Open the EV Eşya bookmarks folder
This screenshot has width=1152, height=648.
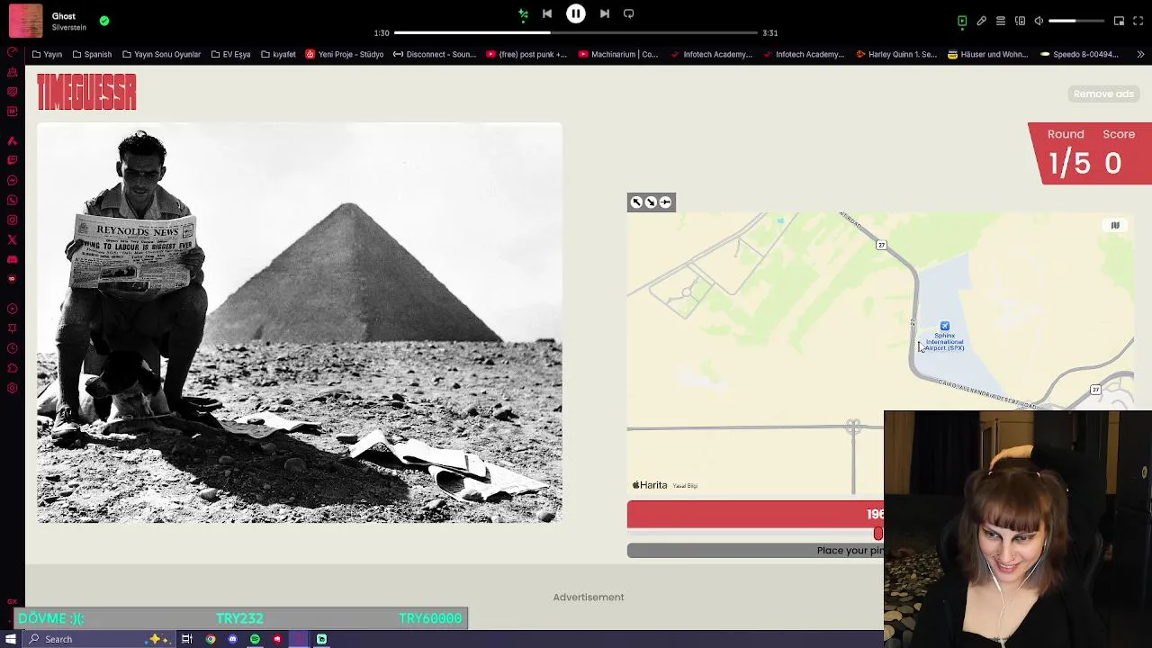(x=230, y=54)
